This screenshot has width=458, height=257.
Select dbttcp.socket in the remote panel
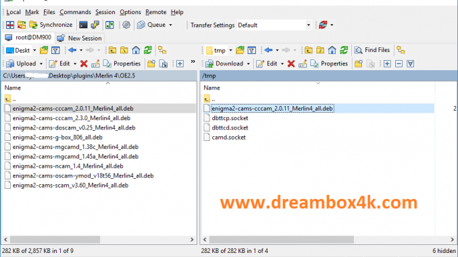pos(230,118)
